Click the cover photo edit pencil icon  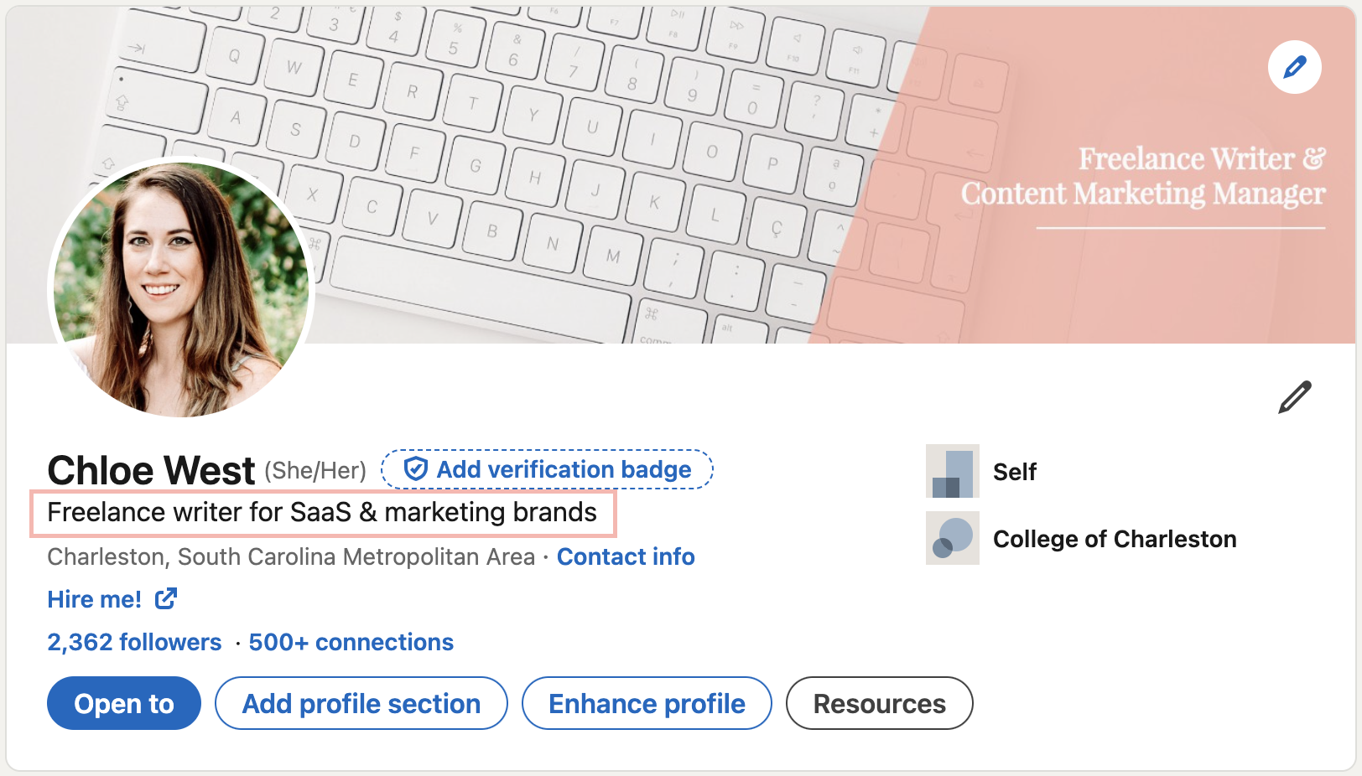tap(1293, 67)
